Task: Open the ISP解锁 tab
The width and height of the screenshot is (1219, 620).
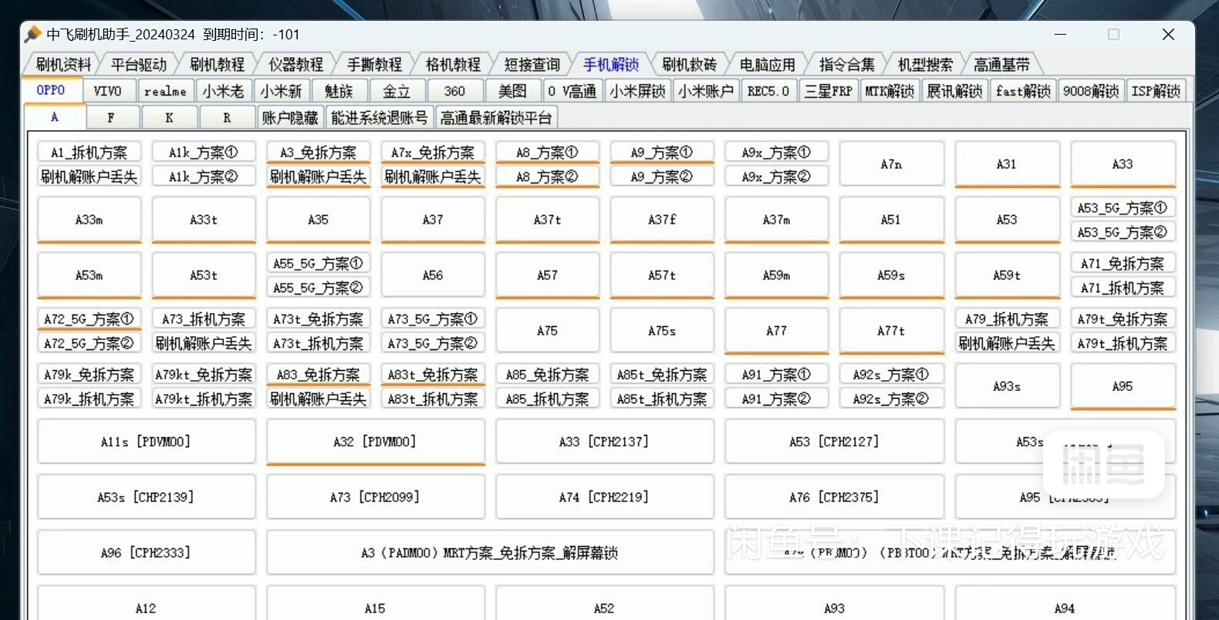Action: coord(1156,91)
